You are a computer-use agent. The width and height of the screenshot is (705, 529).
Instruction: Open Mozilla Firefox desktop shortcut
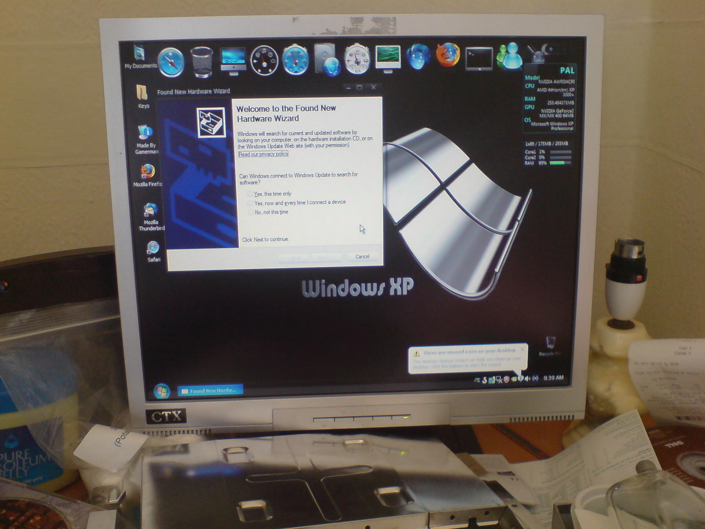point(147,175)
